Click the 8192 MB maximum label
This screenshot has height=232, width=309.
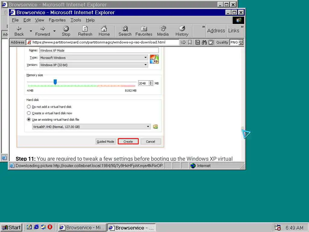pos(131,91)
